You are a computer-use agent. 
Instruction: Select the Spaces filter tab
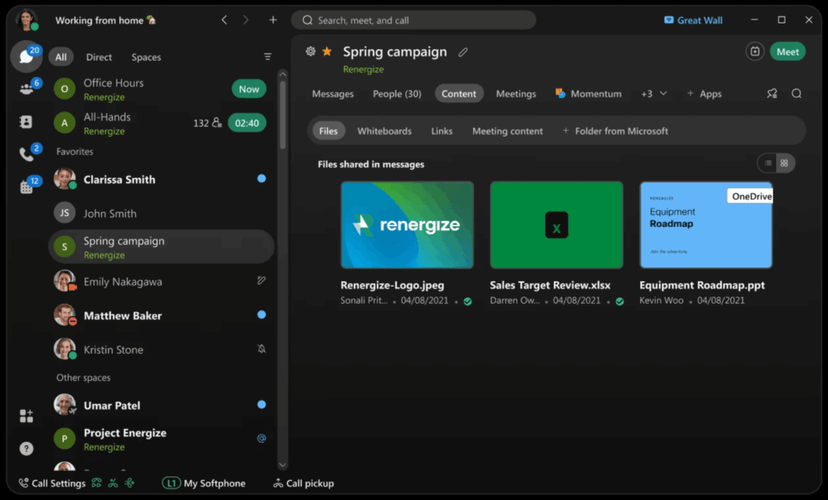tap(146, 57)
